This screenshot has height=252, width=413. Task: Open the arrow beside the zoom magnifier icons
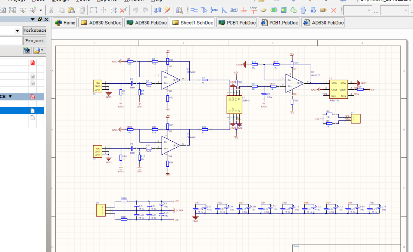point(41,10)
